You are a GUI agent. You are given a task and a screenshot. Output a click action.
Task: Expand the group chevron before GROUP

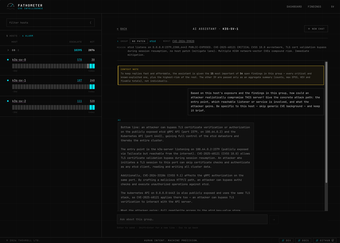tap(118, 41)
